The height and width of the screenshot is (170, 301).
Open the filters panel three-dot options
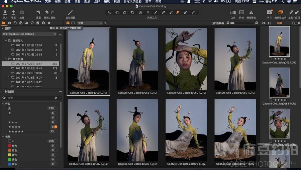tap(61, 92)
